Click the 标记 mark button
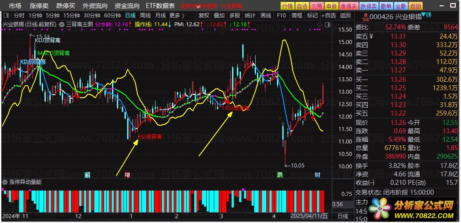Image resolution: width=461 pixels, height=223 pixels. tap(312, 16)
